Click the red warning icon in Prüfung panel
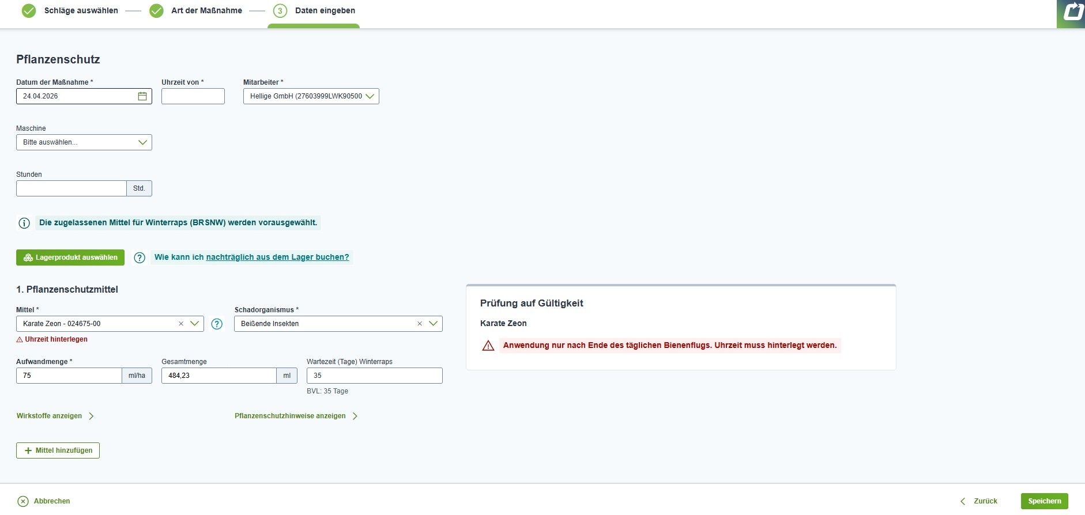The height and width of the screenshot is (515, 1085). tap(488, 346)
